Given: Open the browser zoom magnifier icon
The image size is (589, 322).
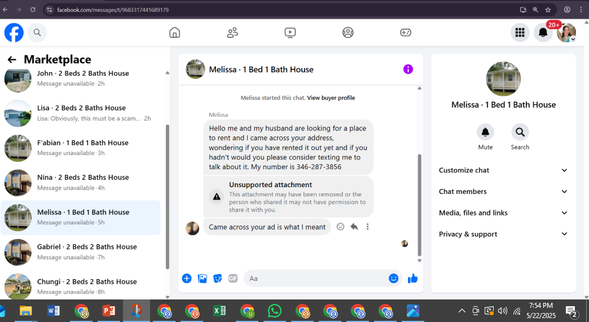Looking at the screenshot, I should coord(535,10).
